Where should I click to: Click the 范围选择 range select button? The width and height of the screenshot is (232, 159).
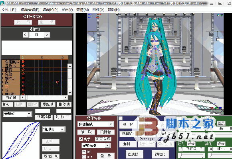(44, 117)
